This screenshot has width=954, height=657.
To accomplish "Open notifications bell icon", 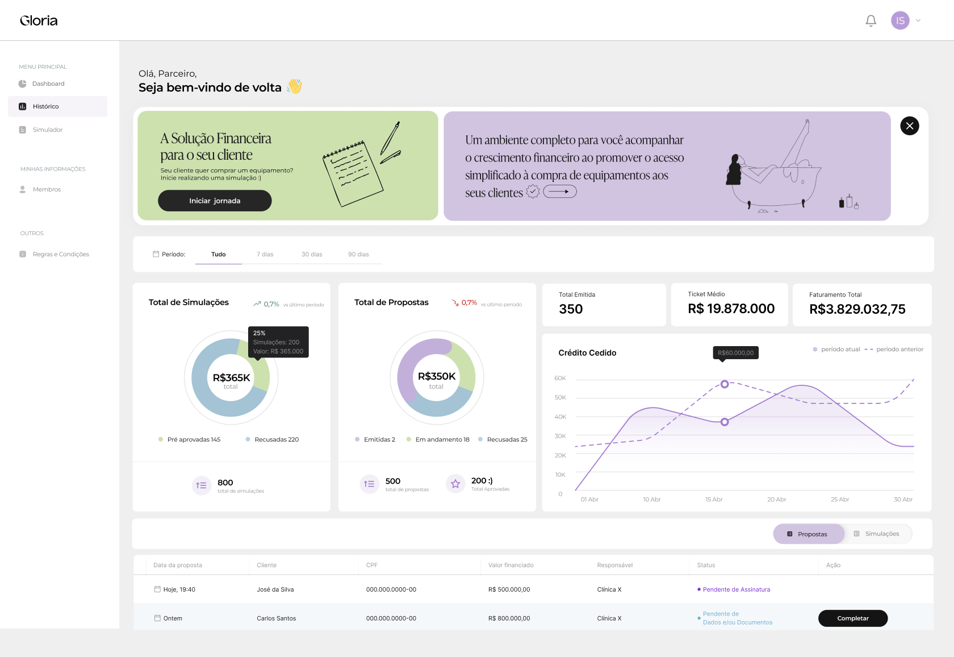I will pos(871,20).
